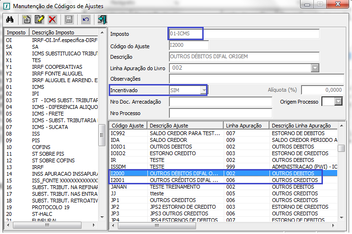Select row I2001 Outros Créditos Difal
352x234 pixels.
(216, 180)
